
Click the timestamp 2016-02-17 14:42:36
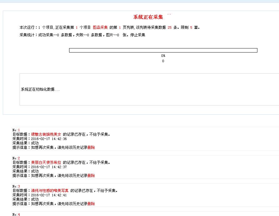pos(49,139)
